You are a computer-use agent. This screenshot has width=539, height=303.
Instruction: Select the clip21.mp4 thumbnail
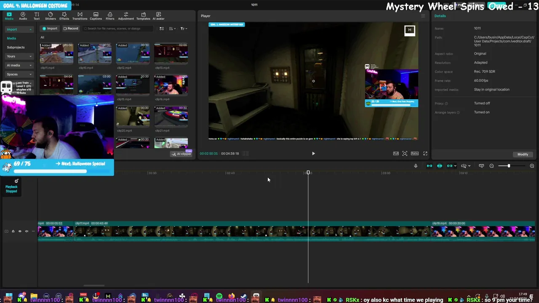pos(171,116)
